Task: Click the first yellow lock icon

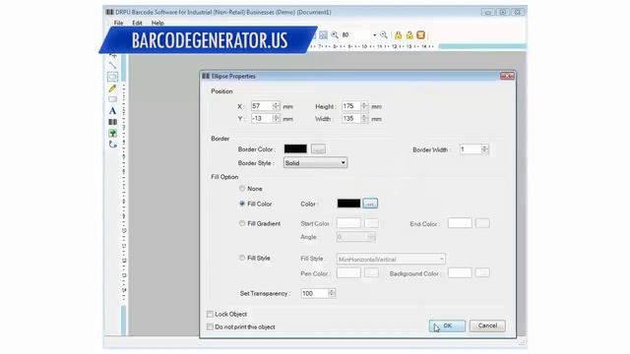Action: tap(398, 35)
